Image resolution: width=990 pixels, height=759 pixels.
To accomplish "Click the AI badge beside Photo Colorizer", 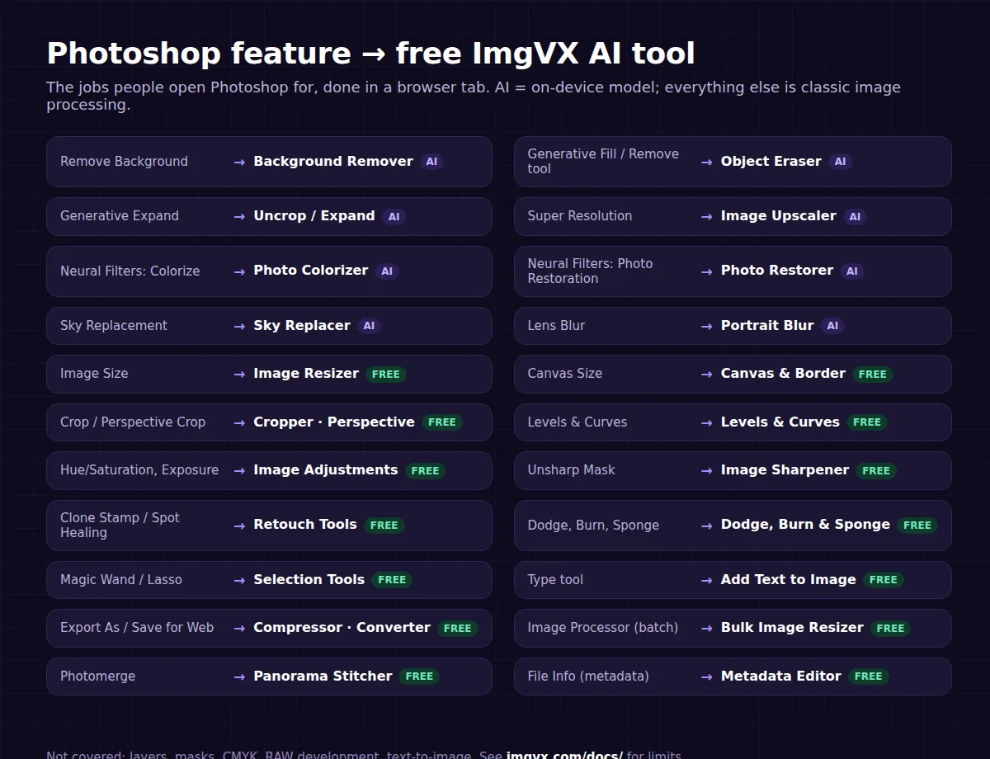I will point(387,271).
